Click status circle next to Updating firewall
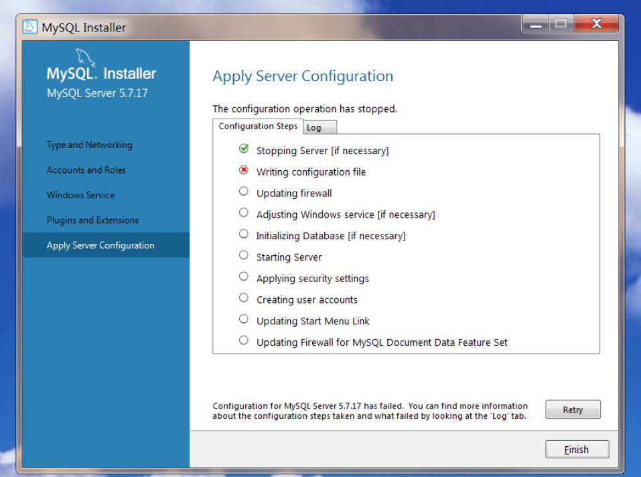 click(244, 192)
